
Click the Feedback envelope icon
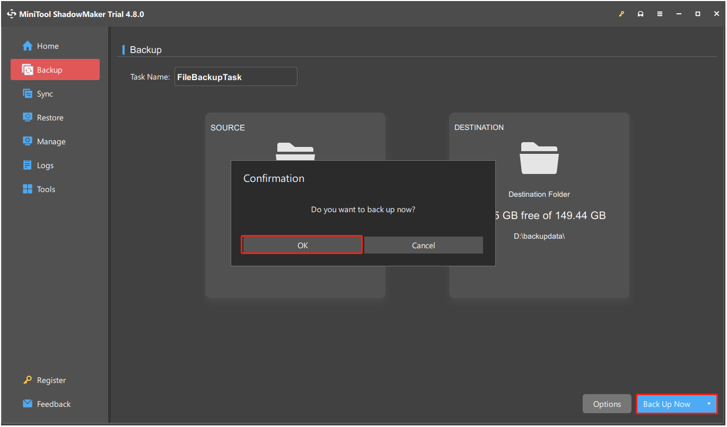click(27, 404)
